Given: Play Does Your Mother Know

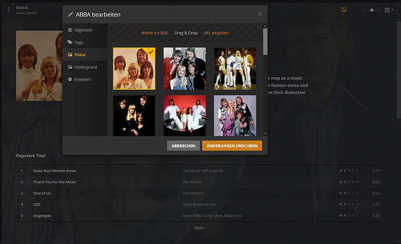Looking at the screenshot, I should 55,171.
